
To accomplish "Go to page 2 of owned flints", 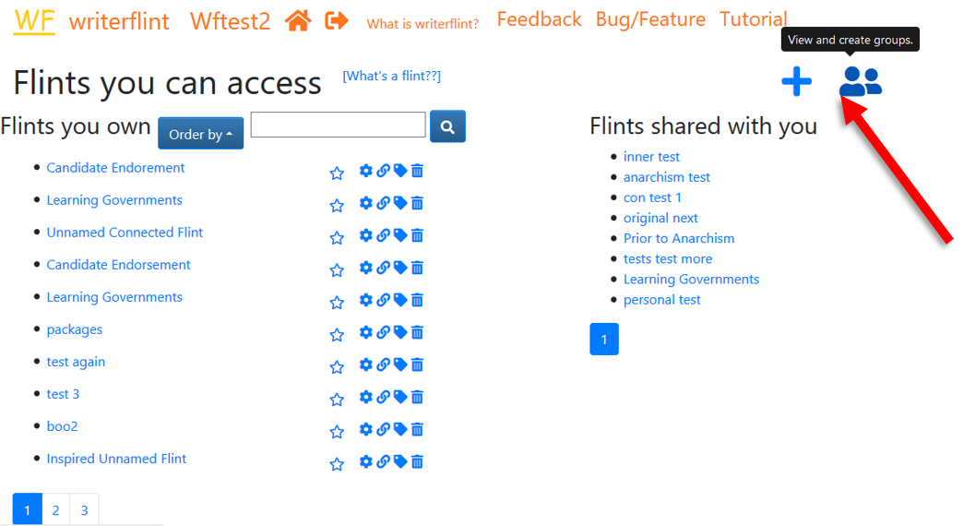I will point(56,509).
